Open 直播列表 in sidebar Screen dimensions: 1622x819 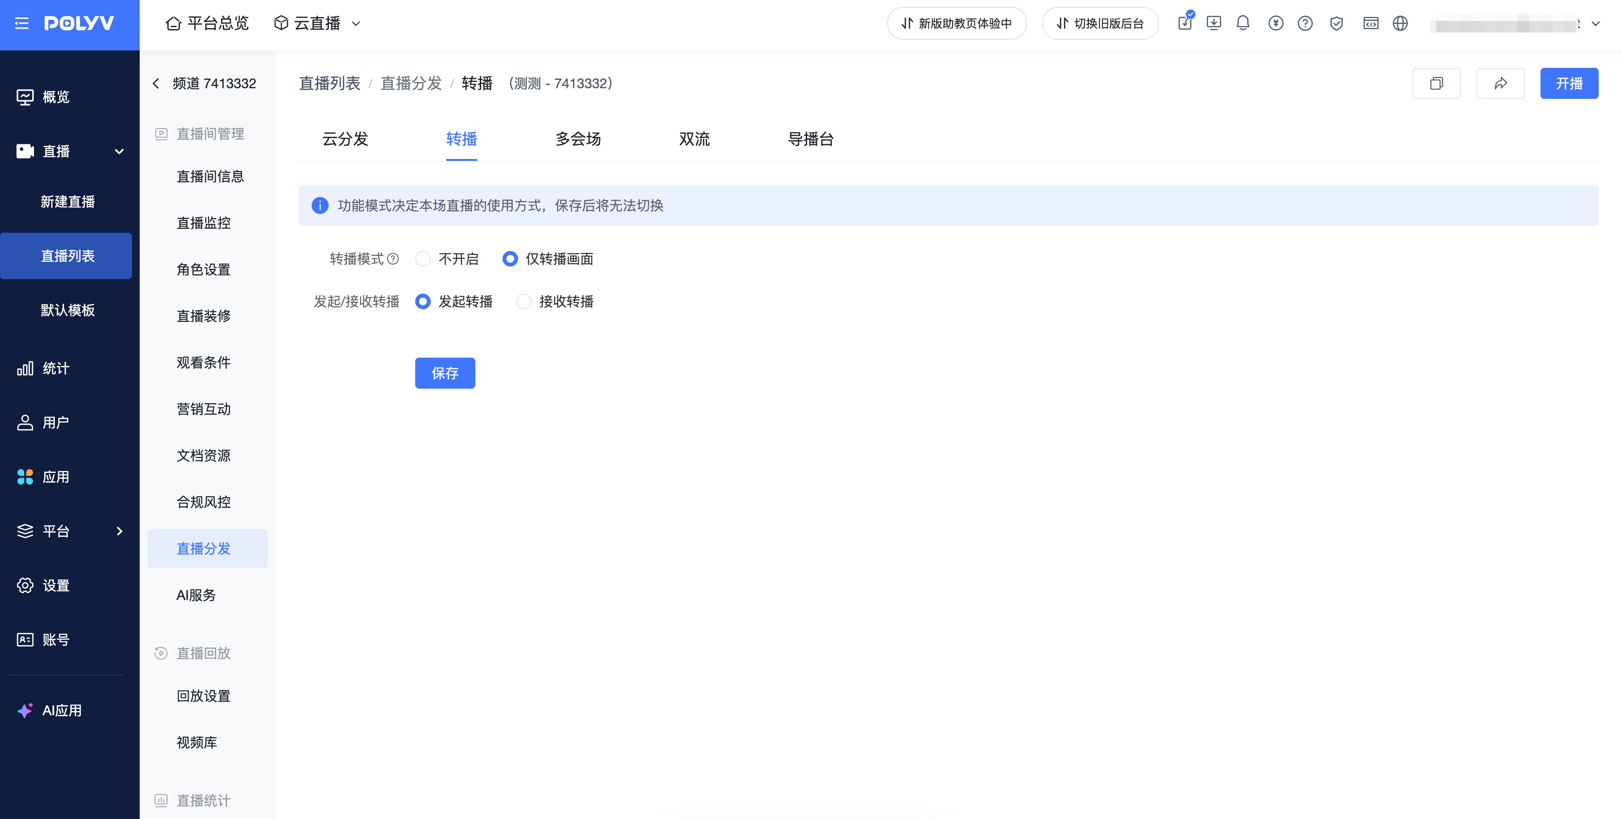(66, 256)
